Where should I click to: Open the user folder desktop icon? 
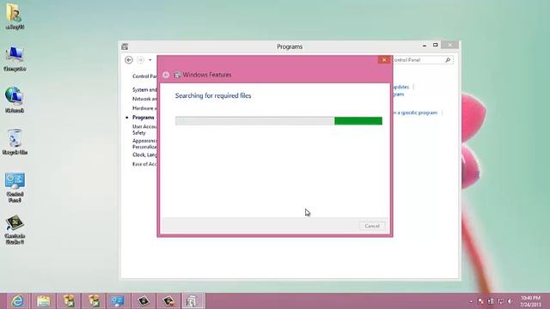tap(15, 16)
